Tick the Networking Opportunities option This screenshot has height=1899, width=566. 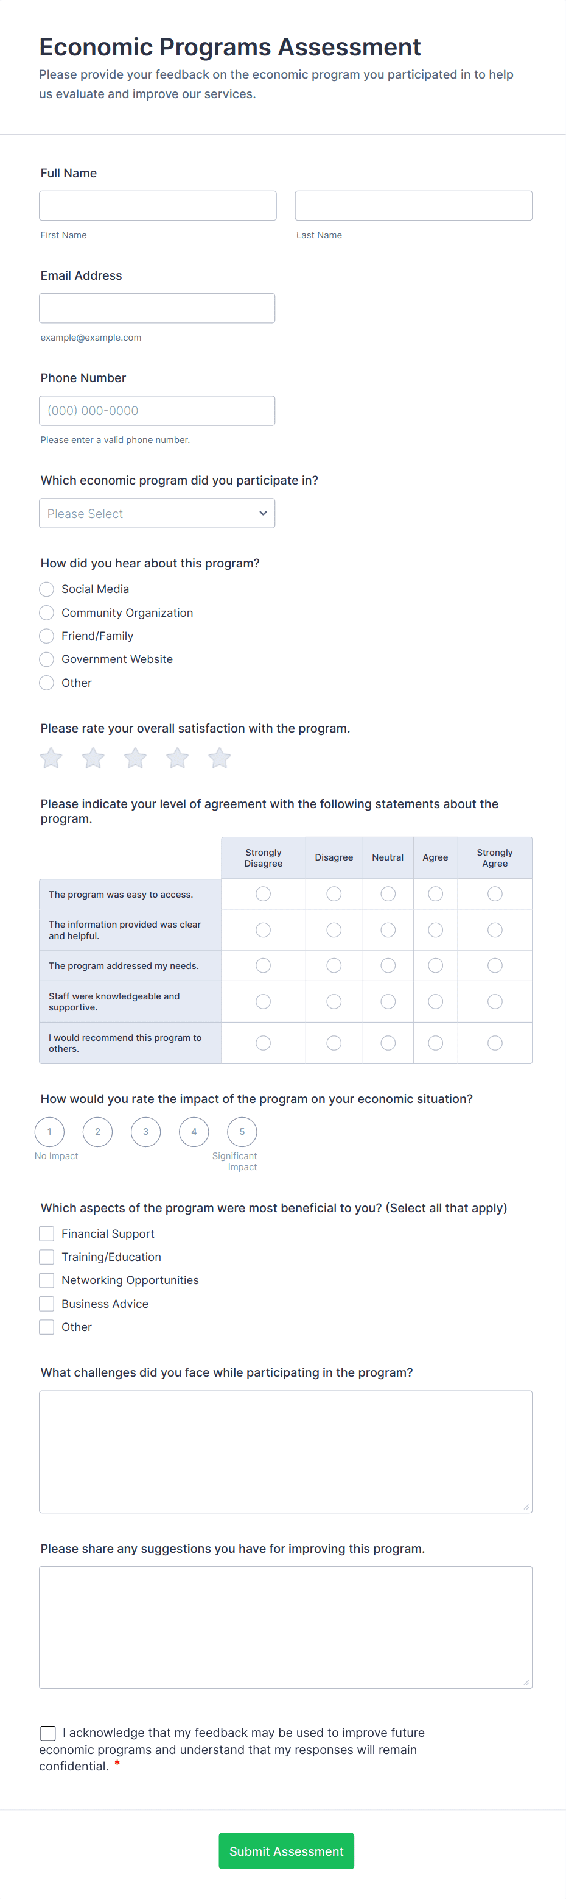click(x=46, y=1280)
